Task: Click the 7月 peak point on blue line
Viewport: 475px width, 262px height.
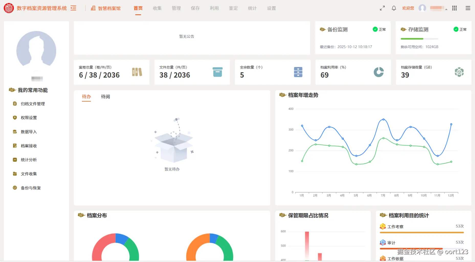Action: click(x=383, y=119)
